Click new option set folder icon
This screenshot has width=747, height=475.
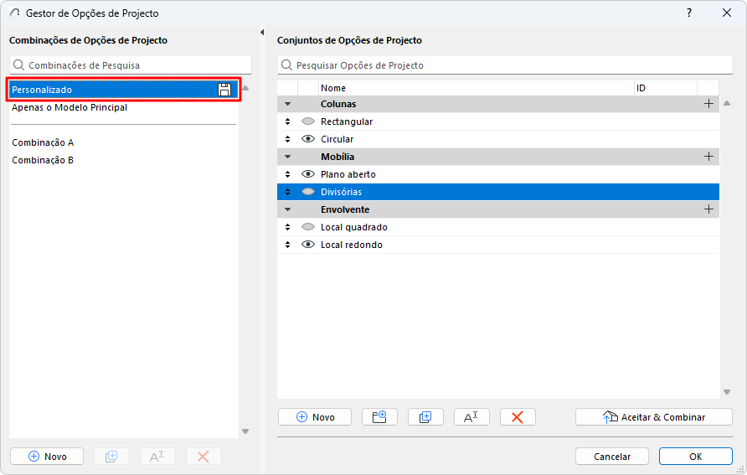pyautogui.click(x=379, y=417)
